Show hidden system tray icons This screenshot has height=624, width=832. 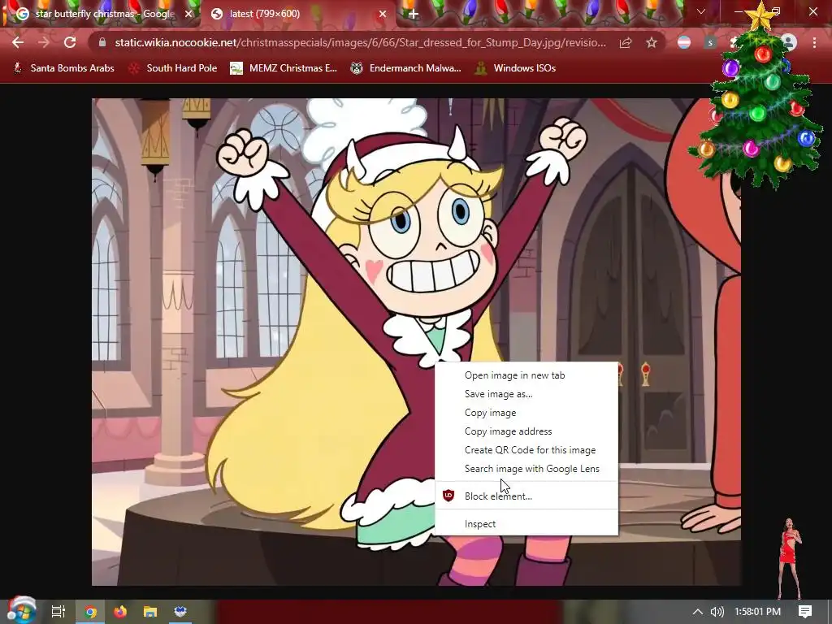click(698, 612)
